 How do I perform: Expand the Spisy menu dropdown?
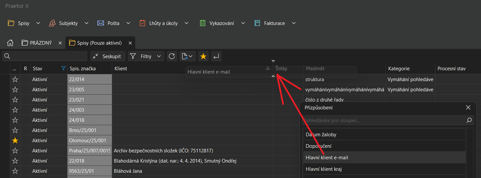click(38, 23)
